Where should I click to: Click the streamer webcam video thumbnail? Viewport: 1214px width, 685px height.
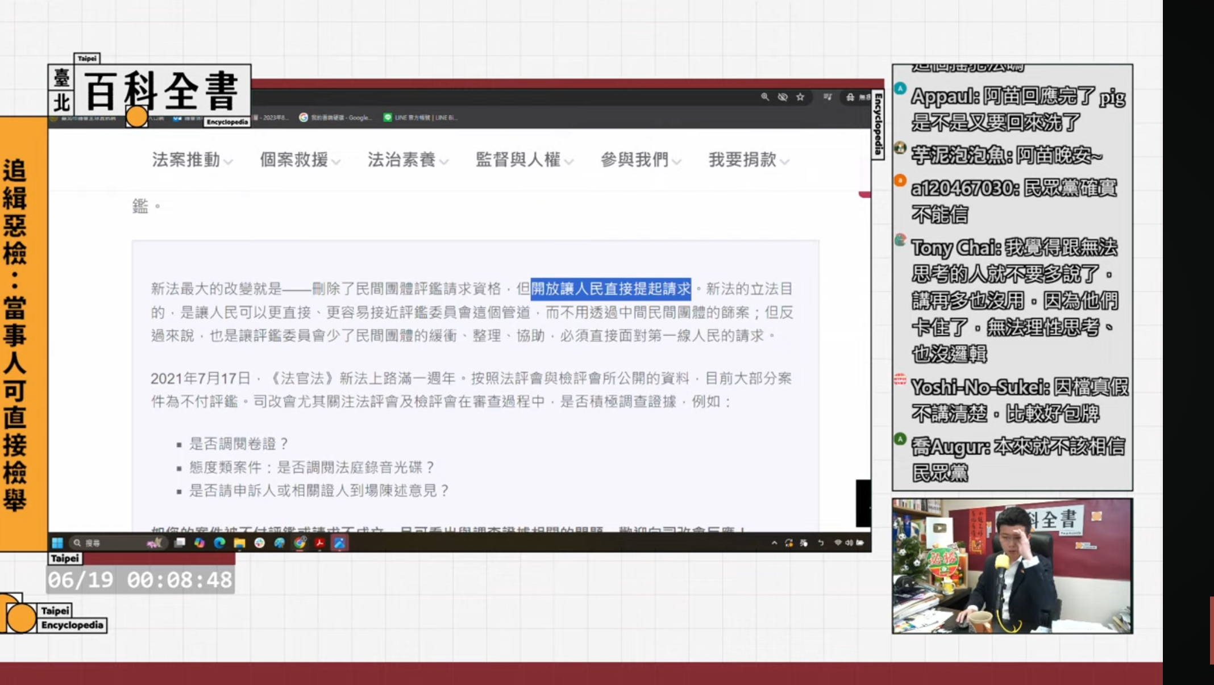(x=1012, y=566)
